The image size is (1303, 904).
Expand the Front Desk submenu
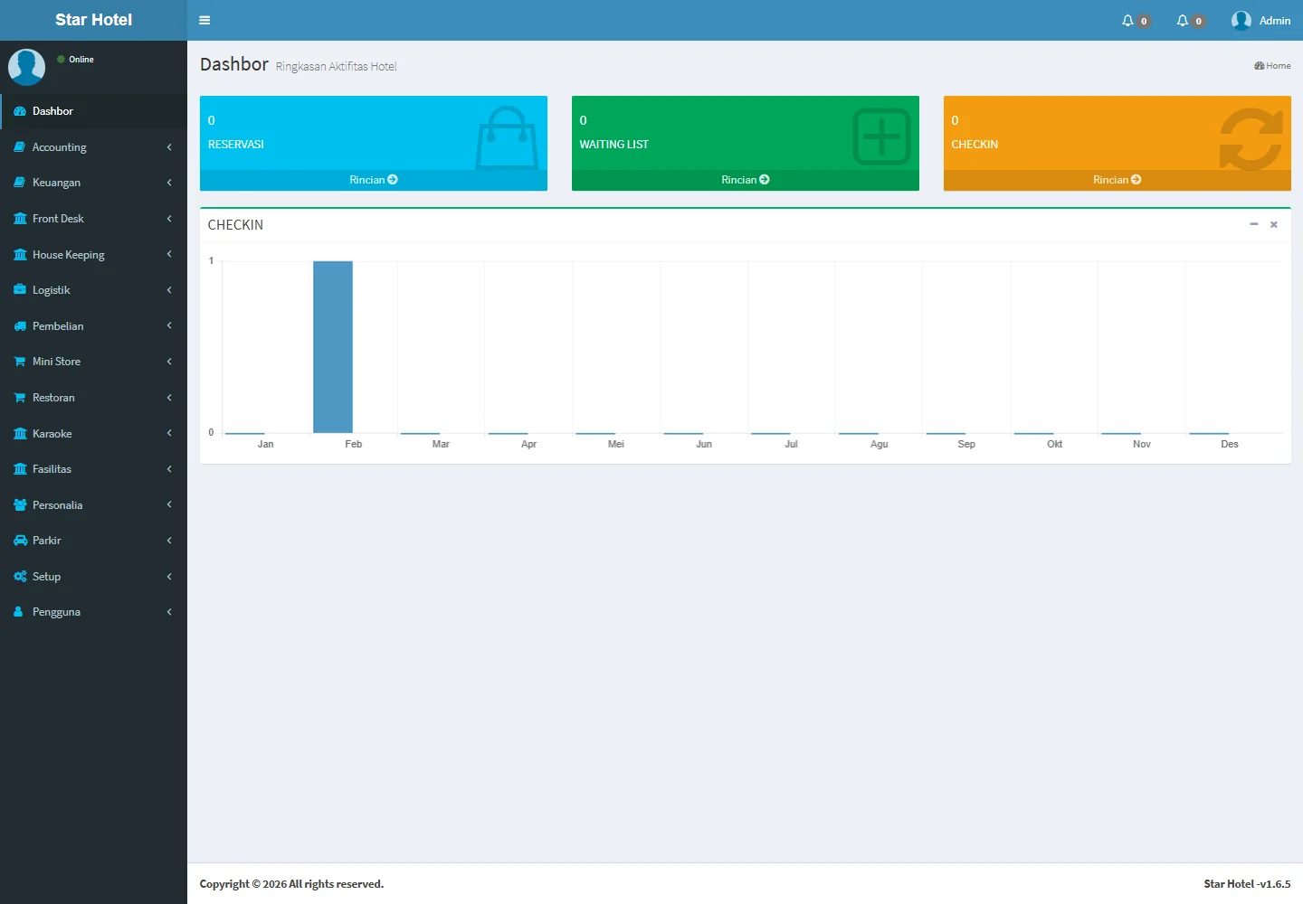pyautogui.click(x=169, y=219)
